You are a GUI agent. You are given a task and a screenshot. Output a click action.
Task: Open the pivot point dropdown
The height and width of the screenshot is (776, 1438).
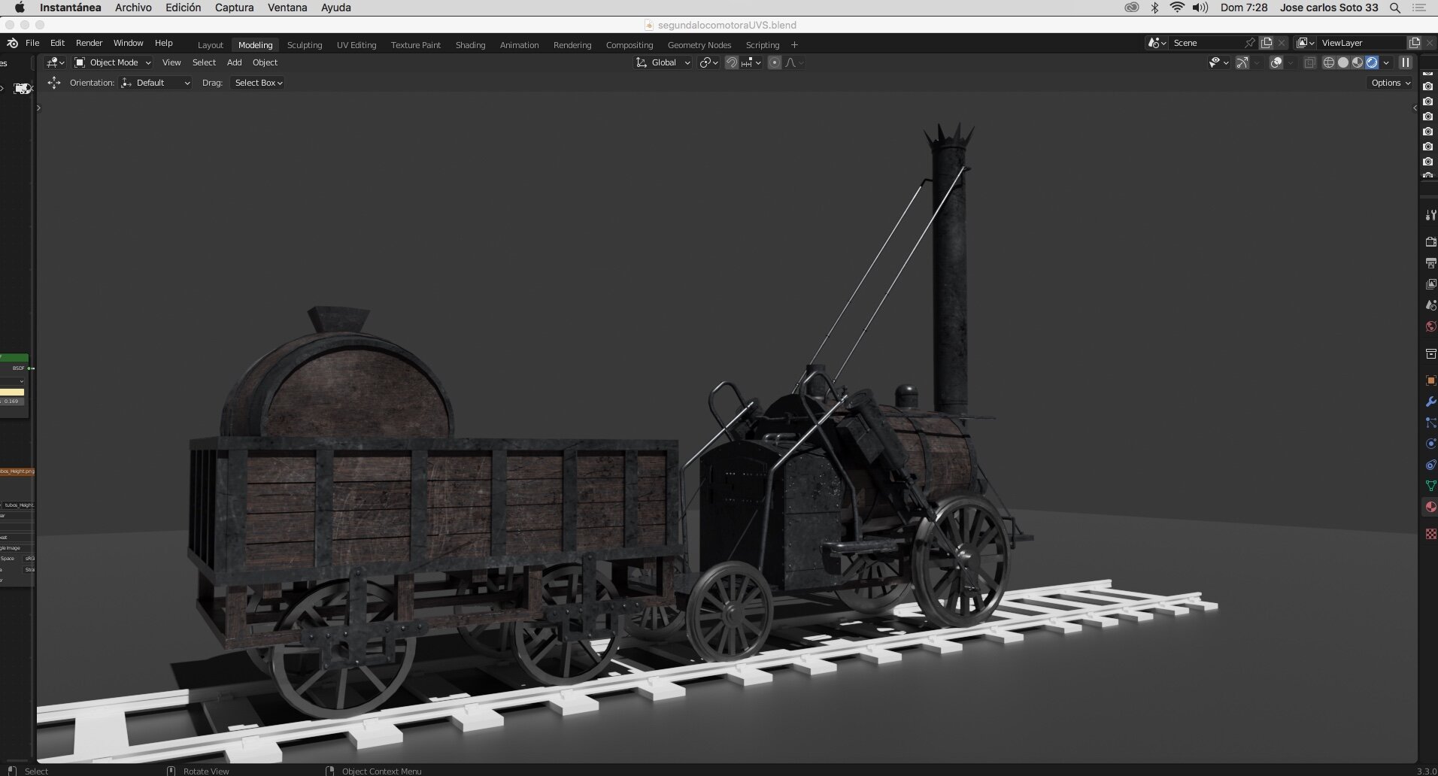[x=709, y=62]
